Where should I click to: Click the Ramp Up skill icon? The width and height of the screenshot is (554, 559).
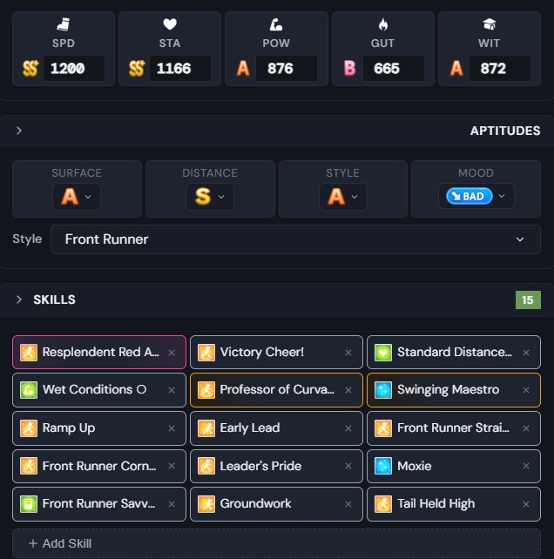click(x=29, y=428)
